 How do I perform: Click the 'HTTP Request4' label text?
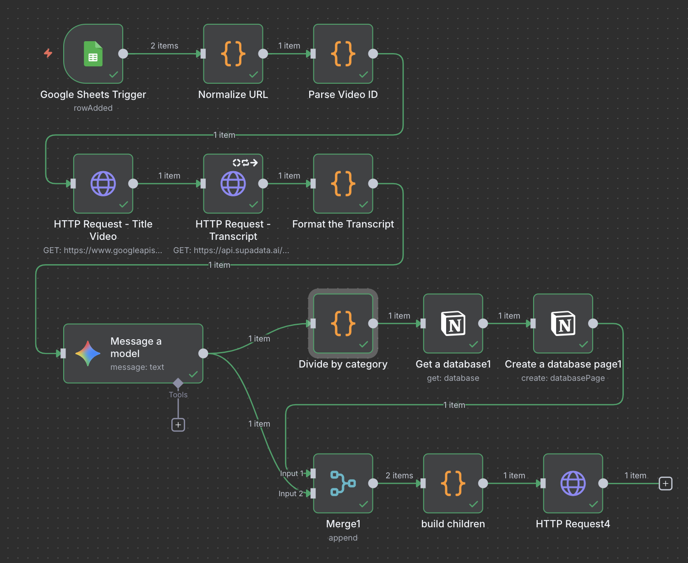click(x=573, y=524)
